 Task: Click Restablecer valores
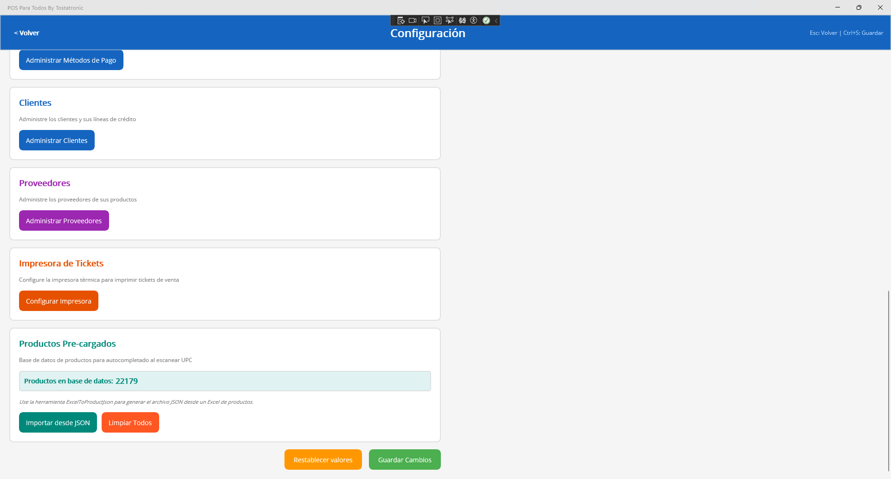pyautogui.click(x=323, y=459)
